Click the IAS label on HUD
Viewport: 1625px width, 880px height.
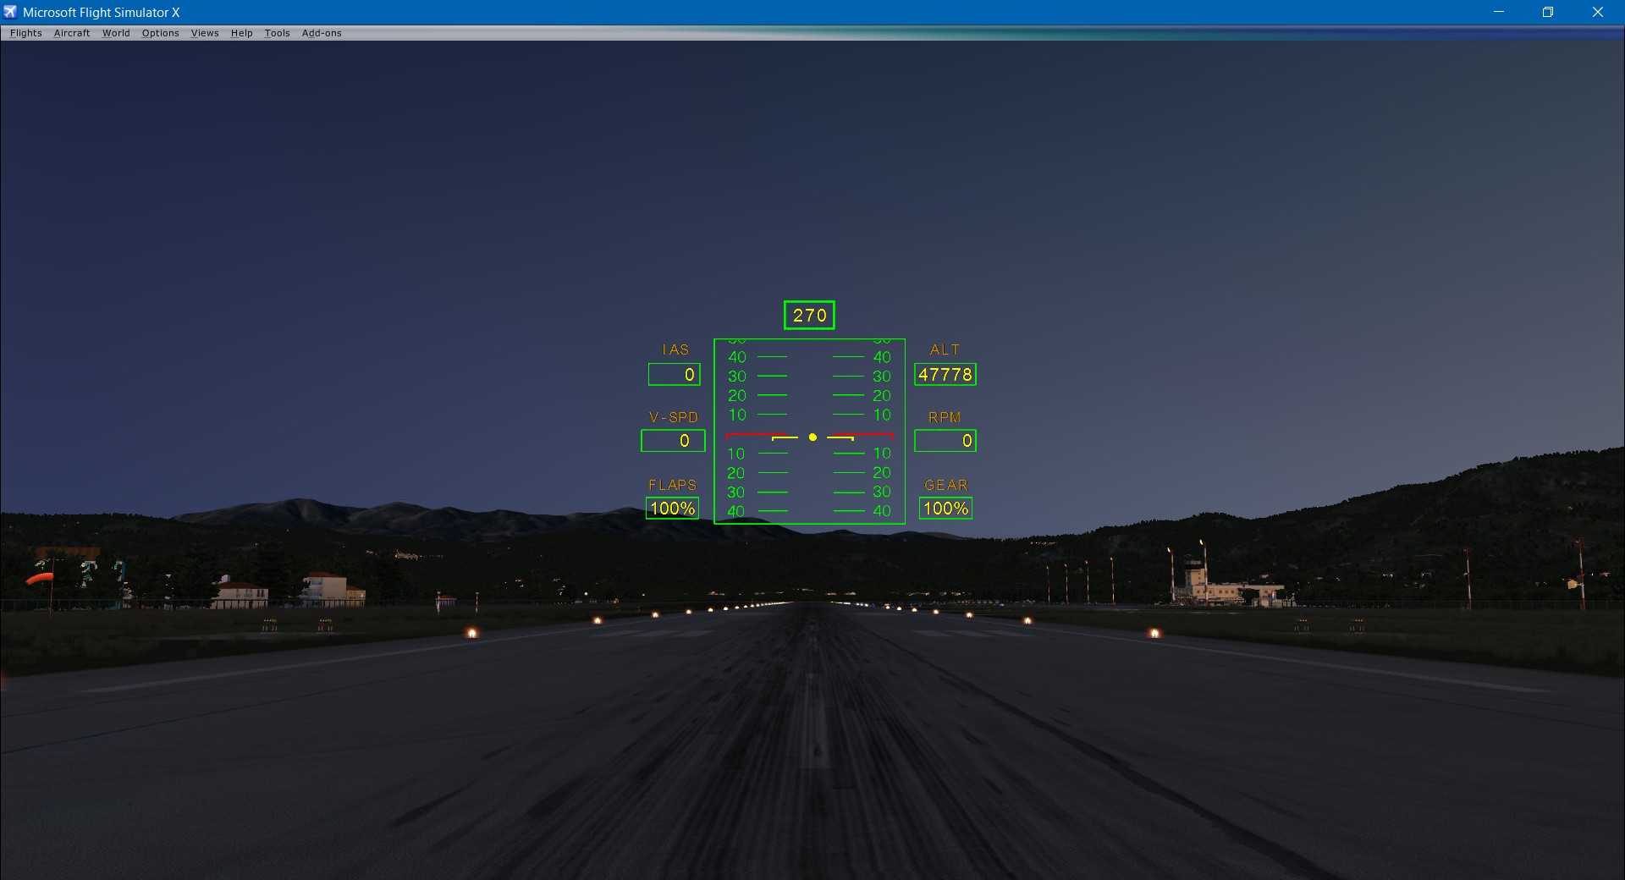coord(675,349)
